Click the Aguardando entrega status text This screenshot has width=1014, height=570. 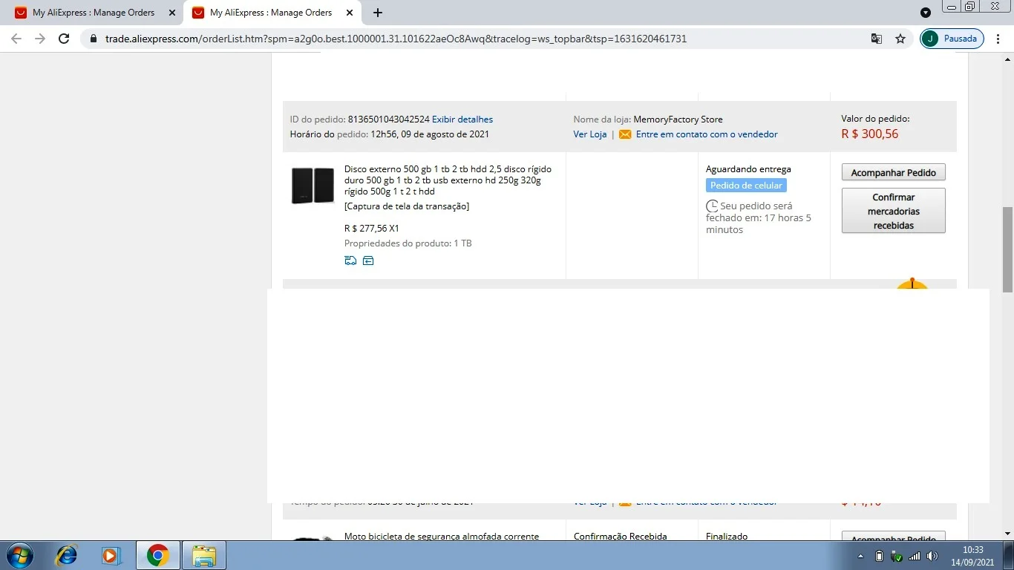[748, 169]
